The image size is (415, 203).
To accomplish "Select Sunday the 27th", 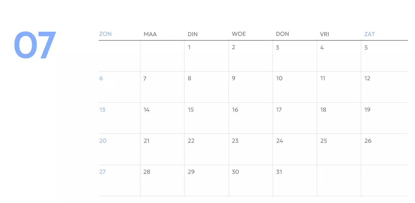I will 102,172.
